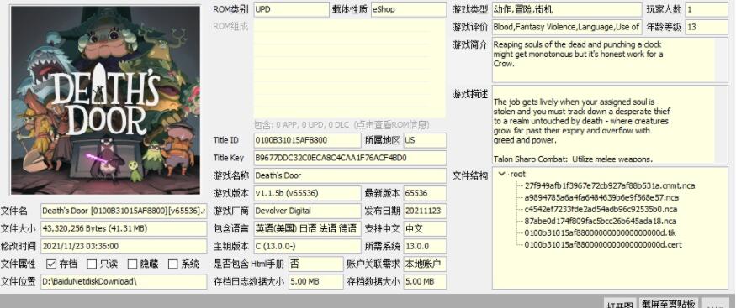Click the 是否包含Html手册 field showing 否
This screenshot has width=736, height=308.
point(316,264)
